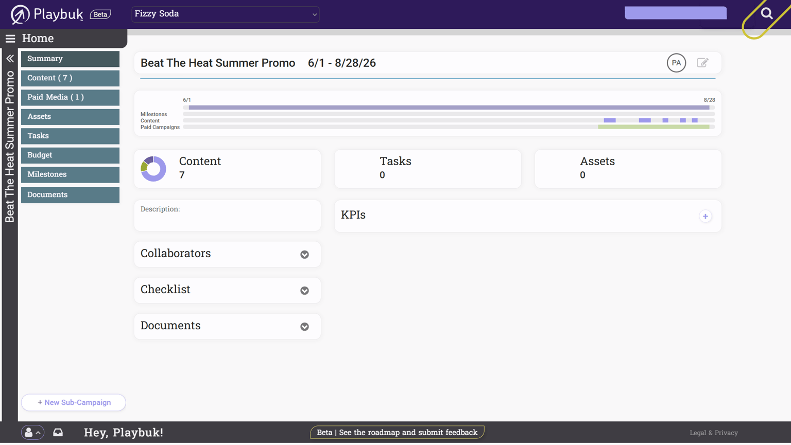Open the Tasks 0 summary card
The height and width of the screenshot is (445, 791).
(x=427, y=169)
